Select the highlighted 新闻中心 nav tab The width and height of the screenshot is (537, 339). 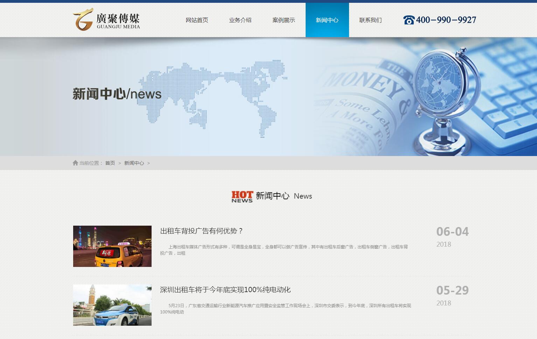tap(327, 20)
